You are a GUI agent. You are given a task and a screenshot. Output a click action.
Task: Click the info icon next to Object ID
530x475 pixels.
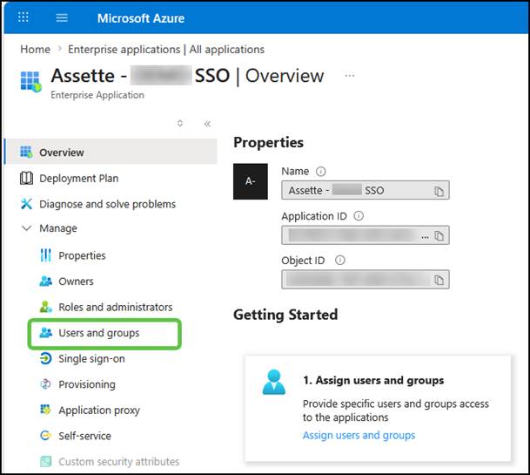pyautogui.click(x=339, y=261)
